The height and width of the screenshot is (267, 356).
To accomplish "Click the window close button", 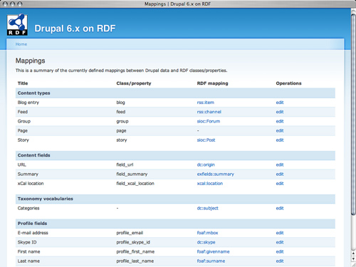I will pyautogui.click(x=6, y=4).
